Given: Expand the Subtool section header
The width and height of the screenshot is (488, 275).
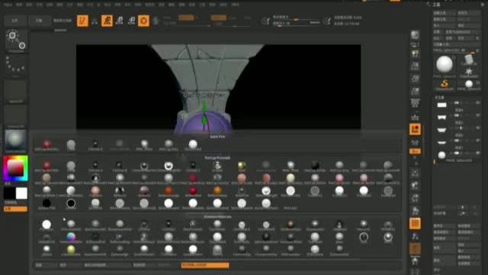Looking at the screenshot, I should click(x=439, y=98).
